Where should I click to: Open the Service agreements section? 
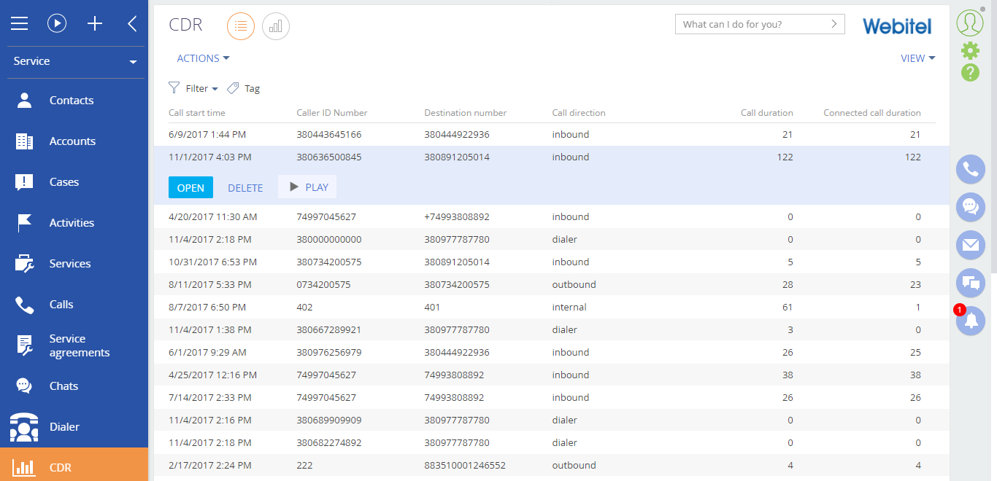point(79,345)
